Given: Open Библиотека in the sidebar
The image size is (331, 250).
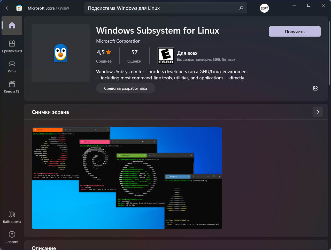Looking at the screenshot, I should [12, 217].
